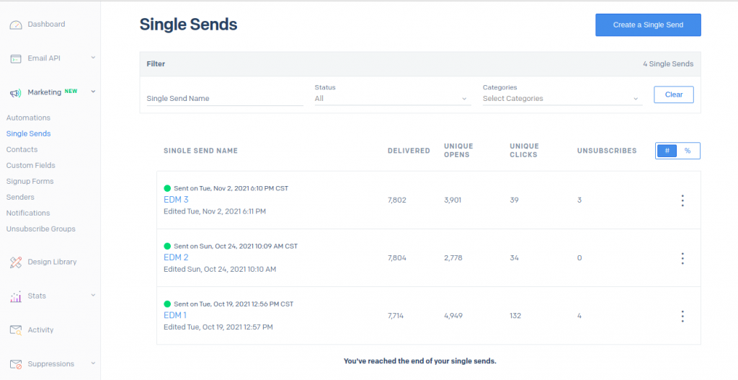Open the EDM 2 single send link
738x380 pixels.
click(176, 257)
